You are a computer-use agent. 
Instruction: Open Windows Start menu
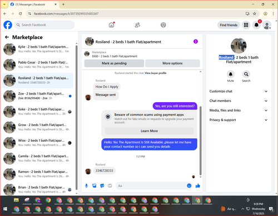tap(5, 209)
